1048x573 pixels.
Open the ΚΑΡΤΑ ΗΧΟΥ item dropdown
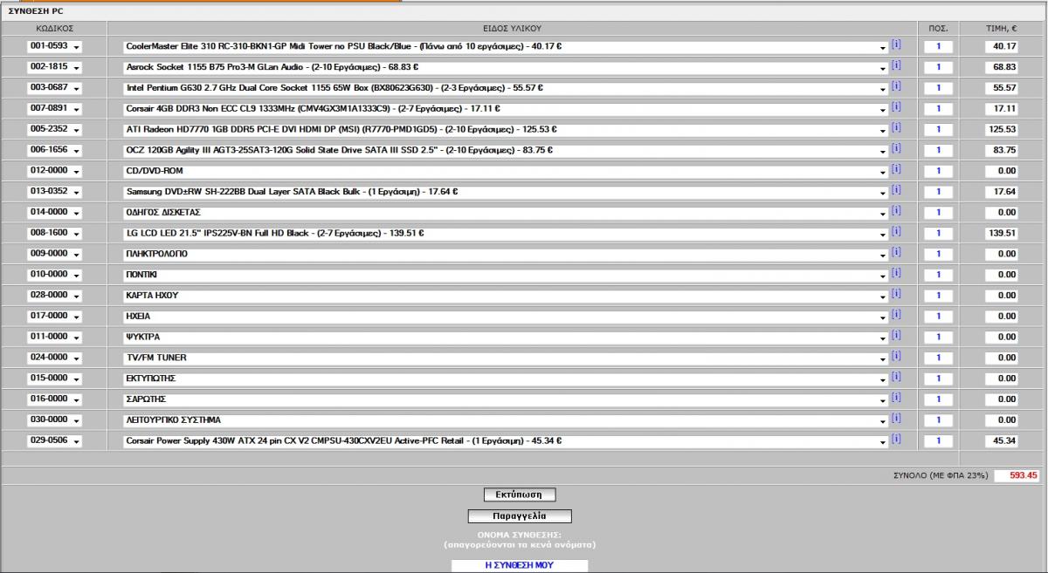506,296
